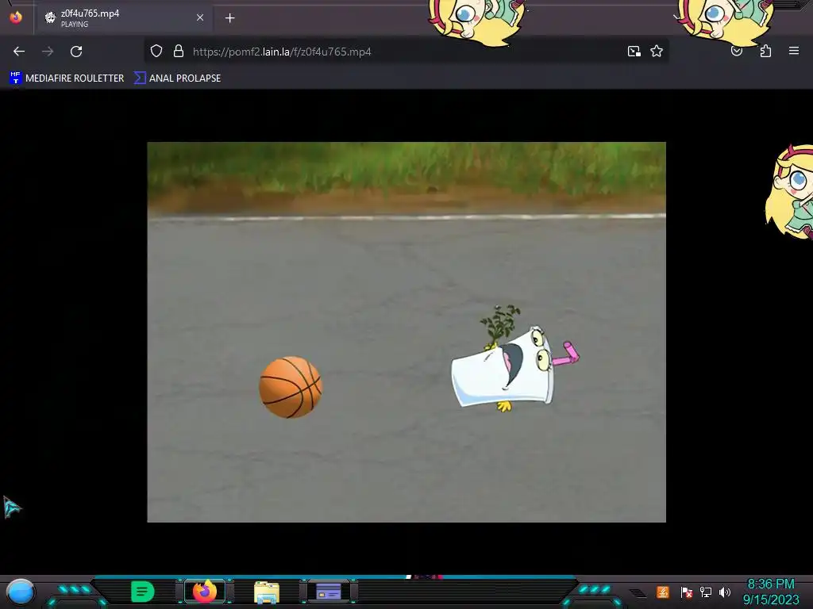Viewport: 813px width, 609px height.
Task: Switch to Firefox on the taskbar
Action: [205, 592]
